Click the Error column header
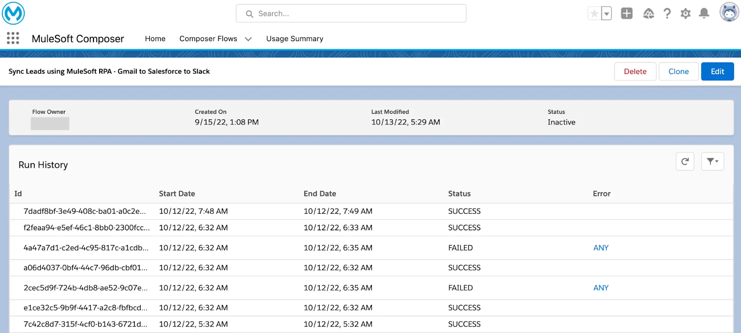Viewport: 741px width, 333px height. click(x=602, y=194)
